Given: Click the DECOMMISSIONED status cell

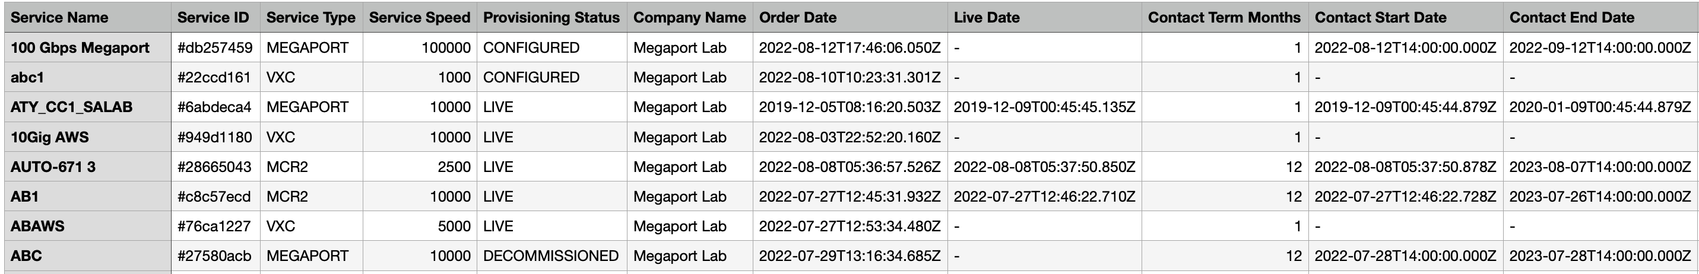Looking at the screenshot, I should [x=551, y=256].
